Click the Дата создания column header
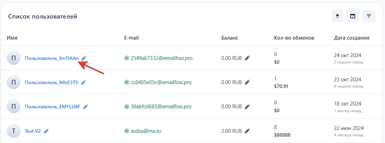Screen dimensions: 385x143 click(x=351, y=38)
